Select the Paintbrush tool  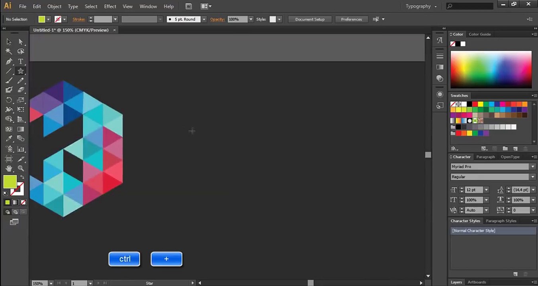tap(9, 81)
